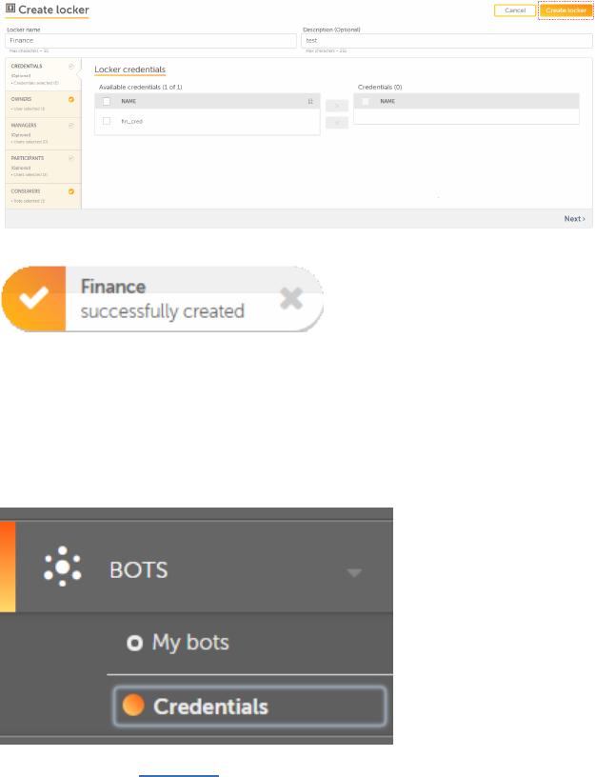Check the select-all box in Available credentials
595x777 pixels.
[x=107, y=101]
